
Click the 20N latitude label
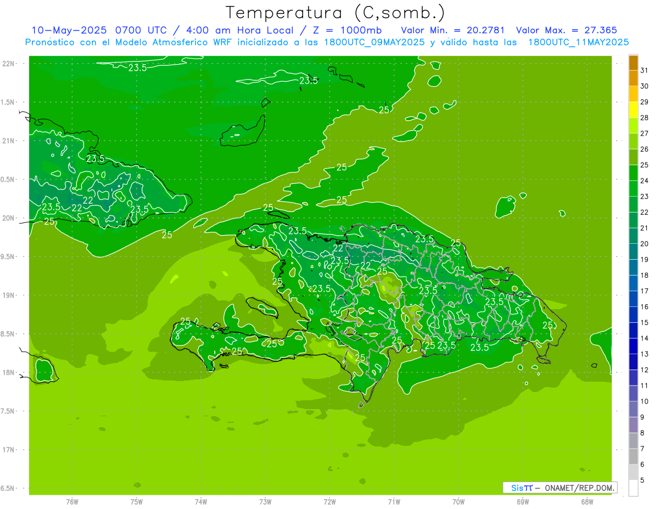point(9,218)
